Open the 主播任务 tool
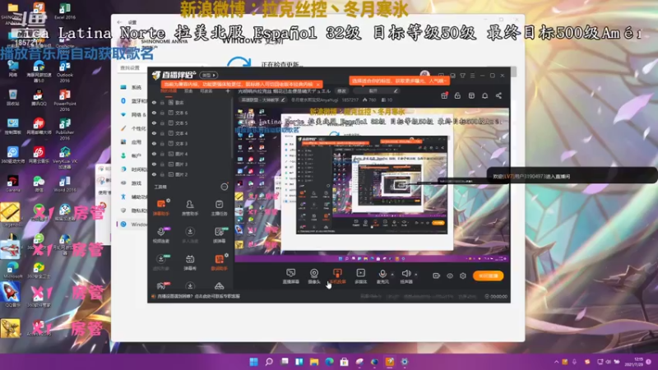This screenshot has width=658, height=370. pyautogui.click(x=219, y=207)
